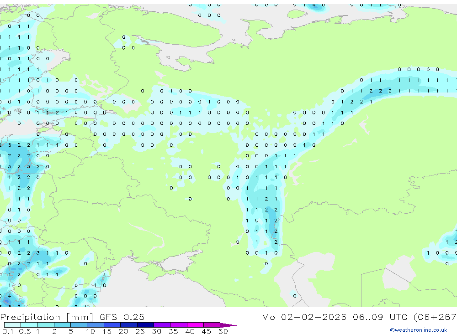Click the legend label '50'
Viewport: 457px width, 334px height.
point(223,331)
